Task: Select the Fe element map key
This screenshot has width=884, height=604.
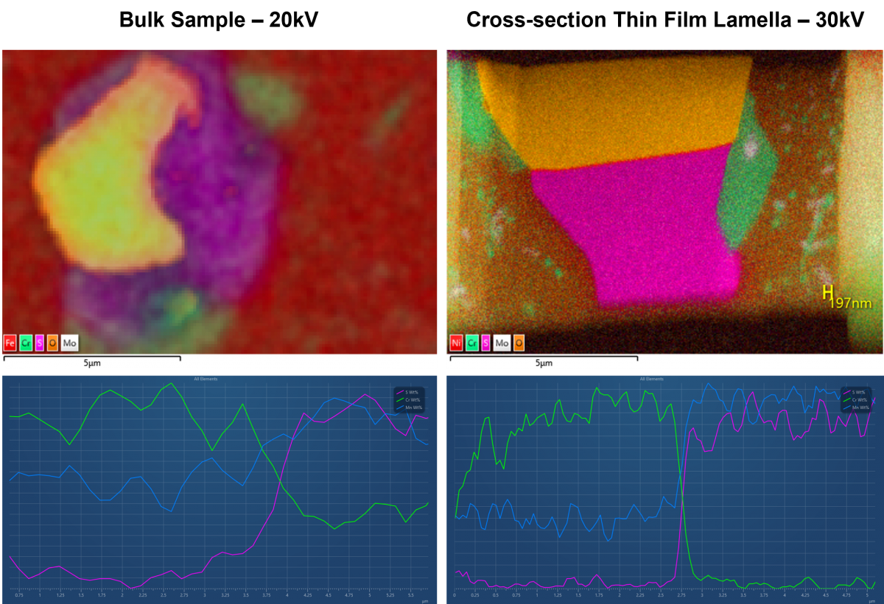Action: tap(10, 343)
